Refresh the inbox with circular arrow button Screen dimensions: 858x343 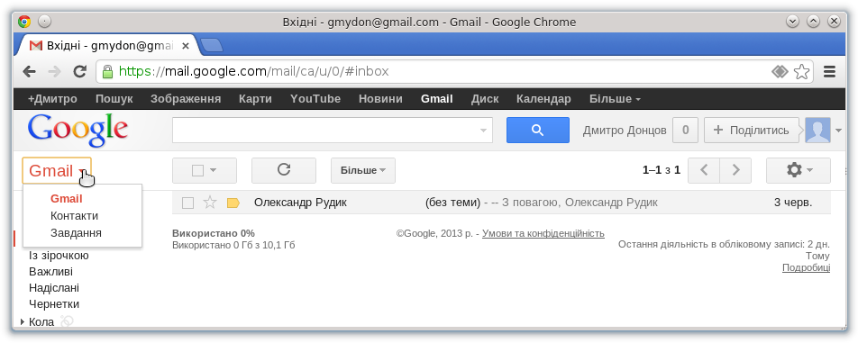[283, 170]
